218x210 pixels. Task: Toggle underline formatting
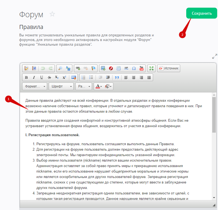(42, 77)
